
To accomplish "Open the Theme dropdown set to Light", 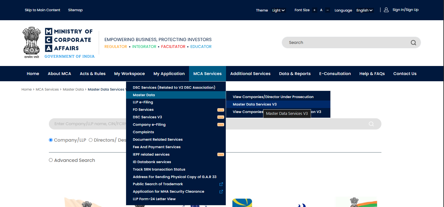I will click(278, 10).
